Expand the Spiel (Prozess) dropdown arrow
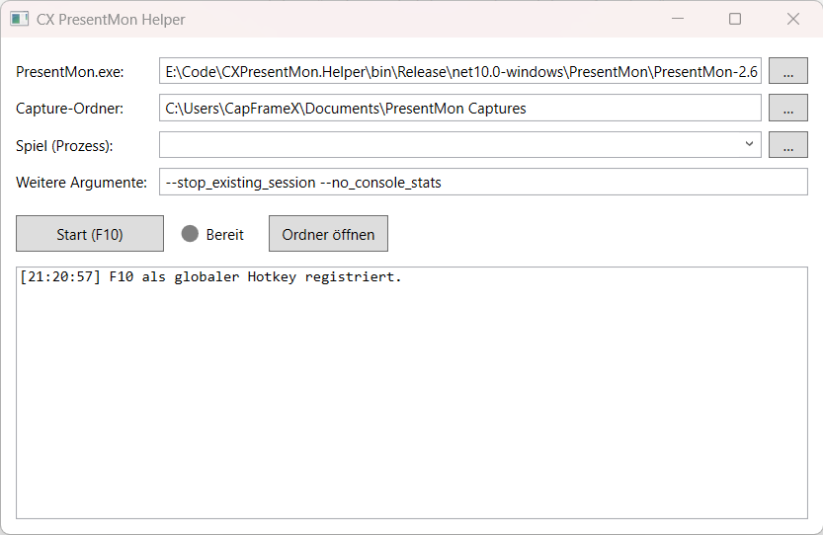 (x=749, y=144)
